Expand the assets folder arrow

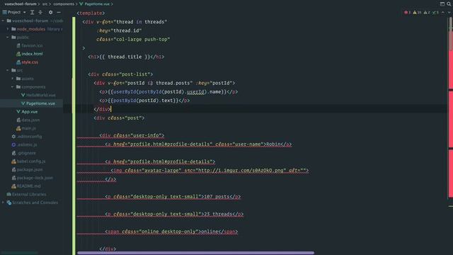coord(13,79)
